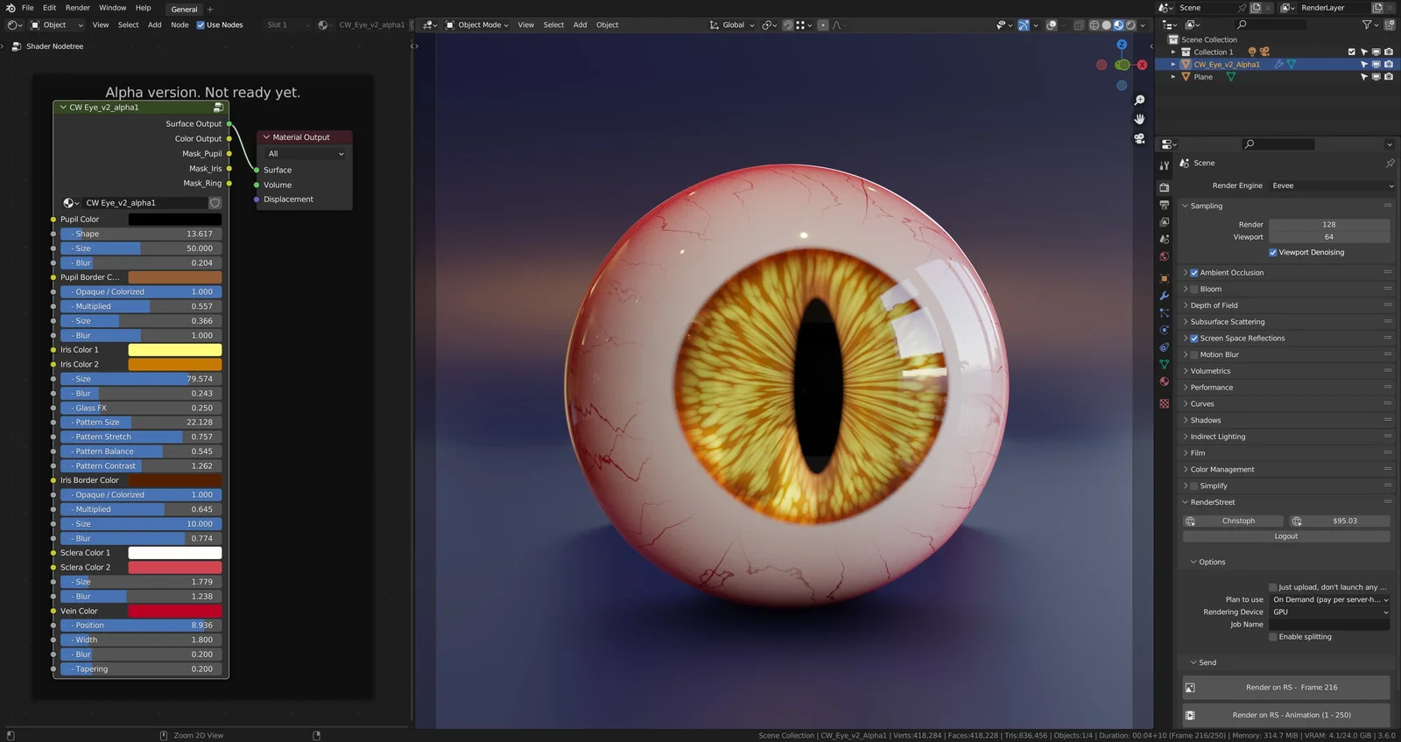The height and width of the screenshot is (742, 1401).
Task: Toggle Use Nodes checkbox
Action: [201, 25]
